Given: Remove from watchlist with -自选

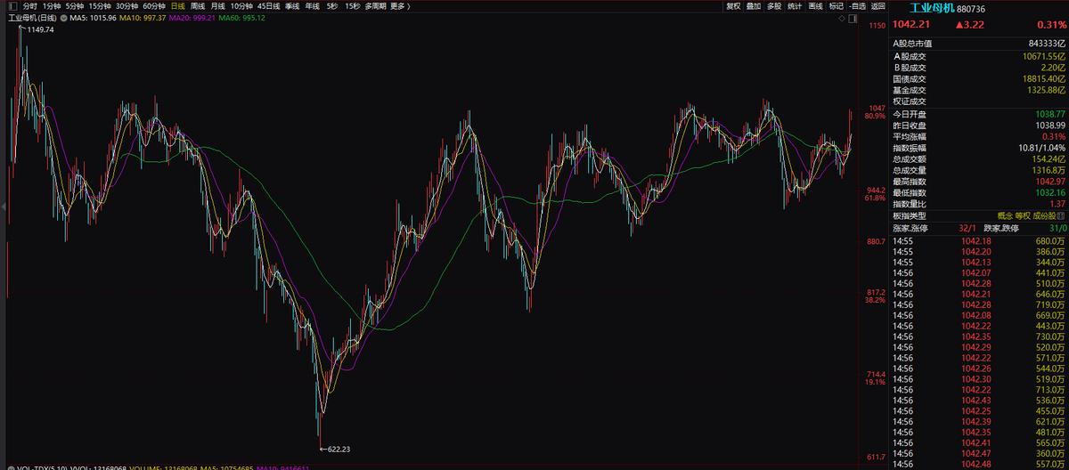Looking at the screenshot, I should point(857,5).
